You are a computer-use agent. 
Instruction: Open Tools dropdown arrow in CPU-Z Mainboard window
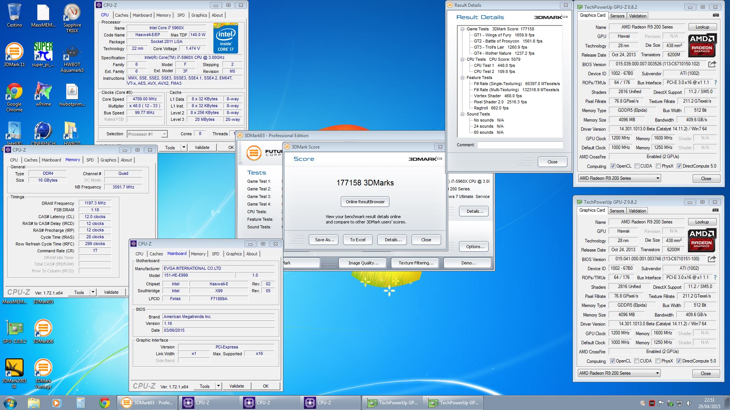(218, 386)
